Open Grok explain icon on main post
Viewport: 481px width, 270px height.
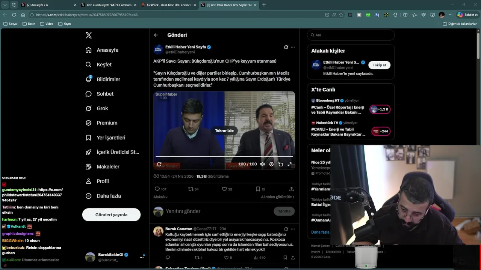click(286, 47)
